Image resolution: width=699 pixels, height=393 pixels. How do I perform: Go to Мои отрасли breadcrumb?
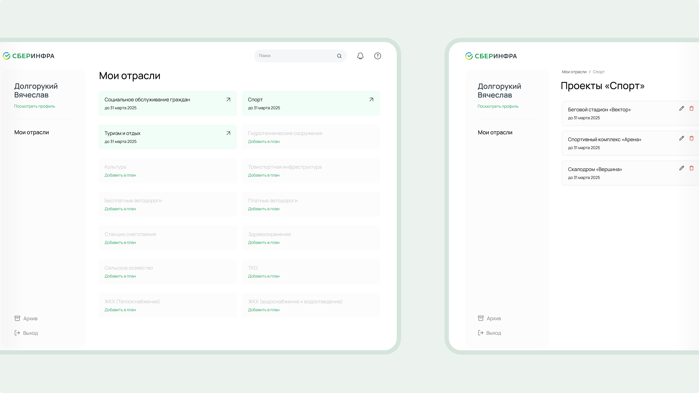click(x=574, y=72)
